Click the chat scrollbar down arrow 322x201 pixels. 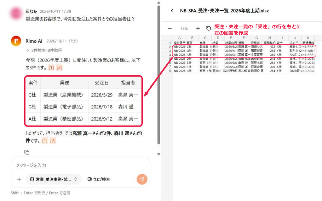click(158, 154)
